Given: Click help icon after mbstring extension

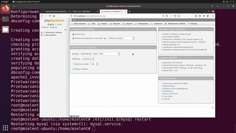Looking at the screenshot, I should pos(201,68).
